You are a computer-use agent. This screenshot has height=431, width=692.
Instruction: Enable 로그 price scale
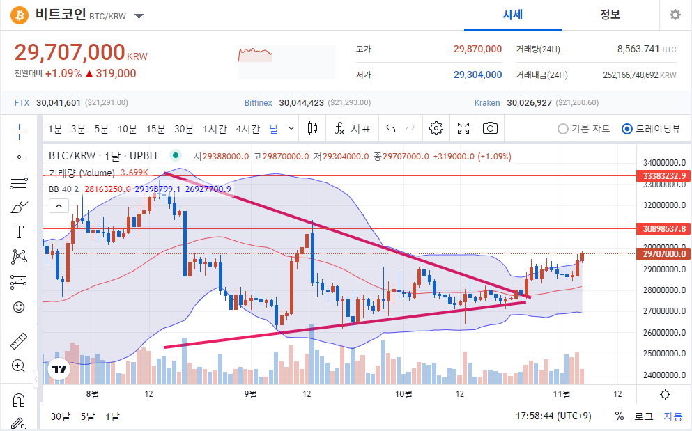(x=643, y=416)
